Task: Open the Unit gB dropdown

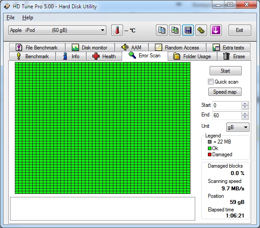Action: click(x=238, y=127)
